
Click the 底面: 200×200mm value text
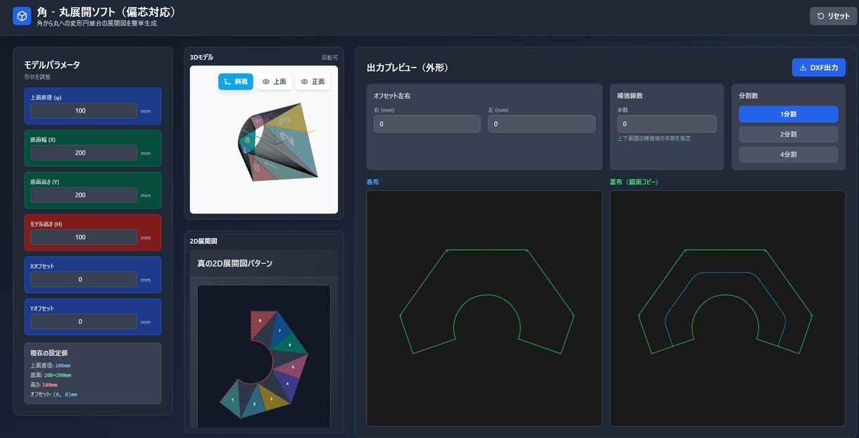click(51, 375)
